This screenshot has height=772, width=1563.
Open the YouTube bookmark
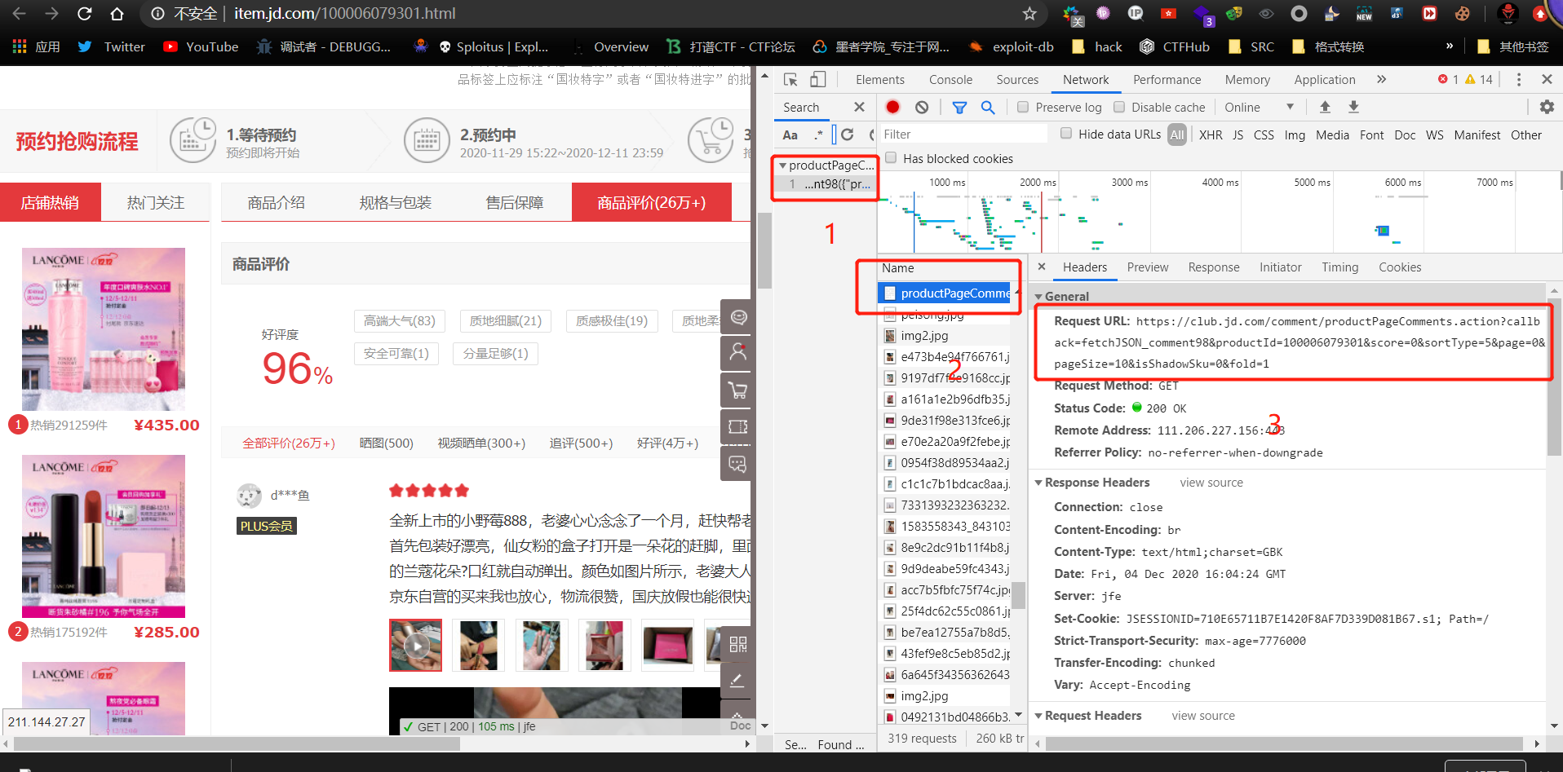coord(201,46)
